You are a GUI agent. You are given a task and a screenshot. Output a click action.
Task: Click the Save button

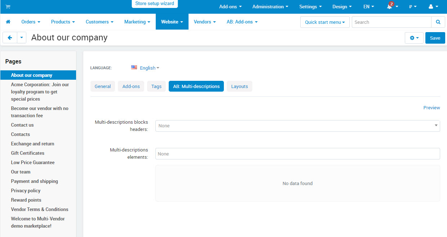435,38
